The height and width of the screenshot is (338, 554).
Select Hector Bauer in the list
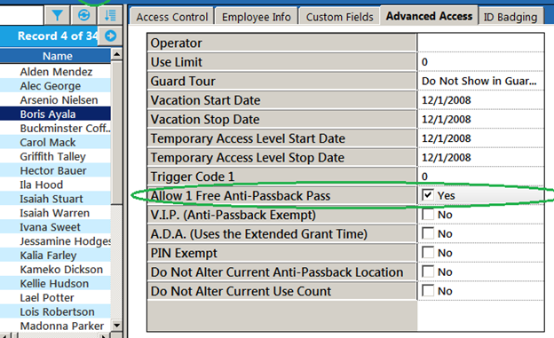[x=55, y=170]
